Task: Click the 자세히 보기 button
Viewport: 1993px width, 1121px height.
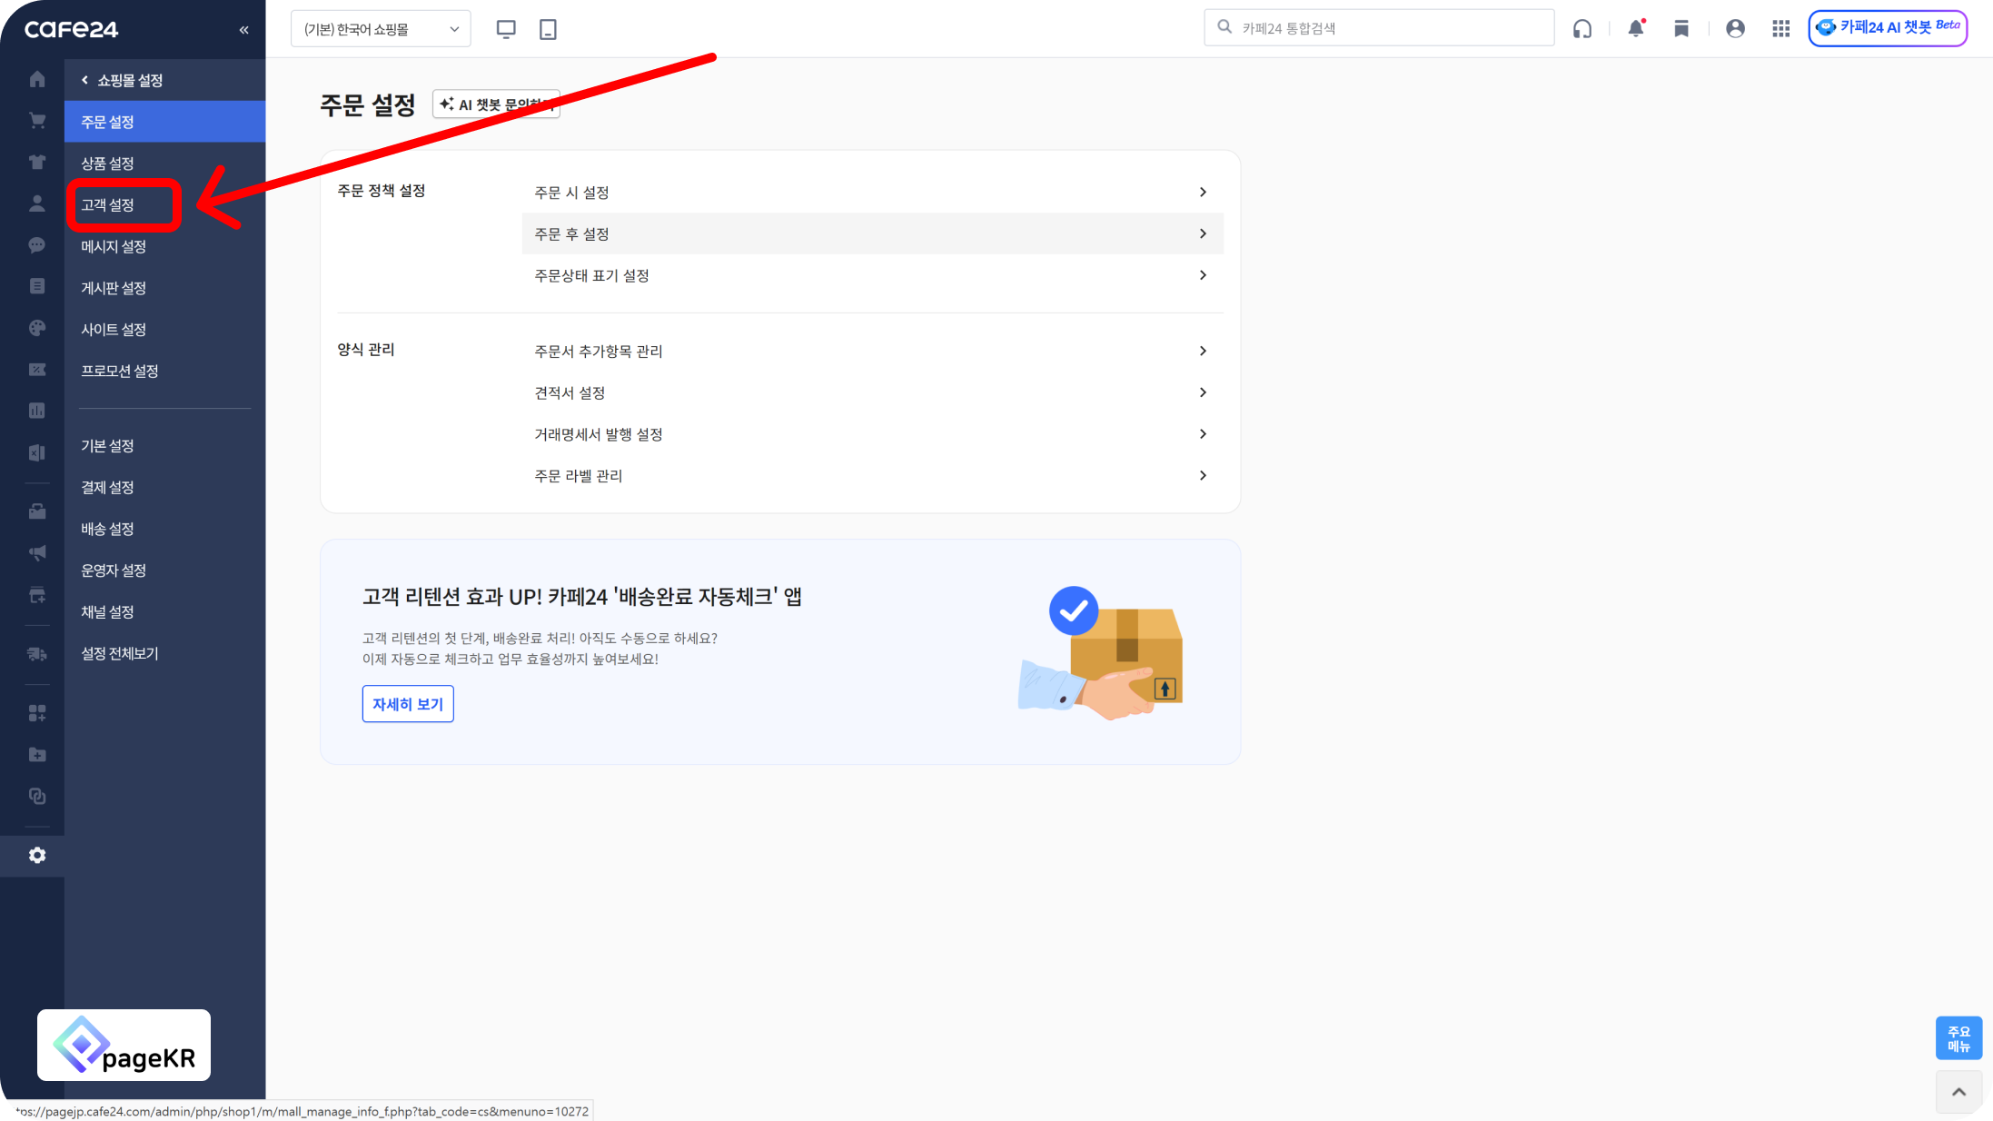Action: tap(408, 704)
